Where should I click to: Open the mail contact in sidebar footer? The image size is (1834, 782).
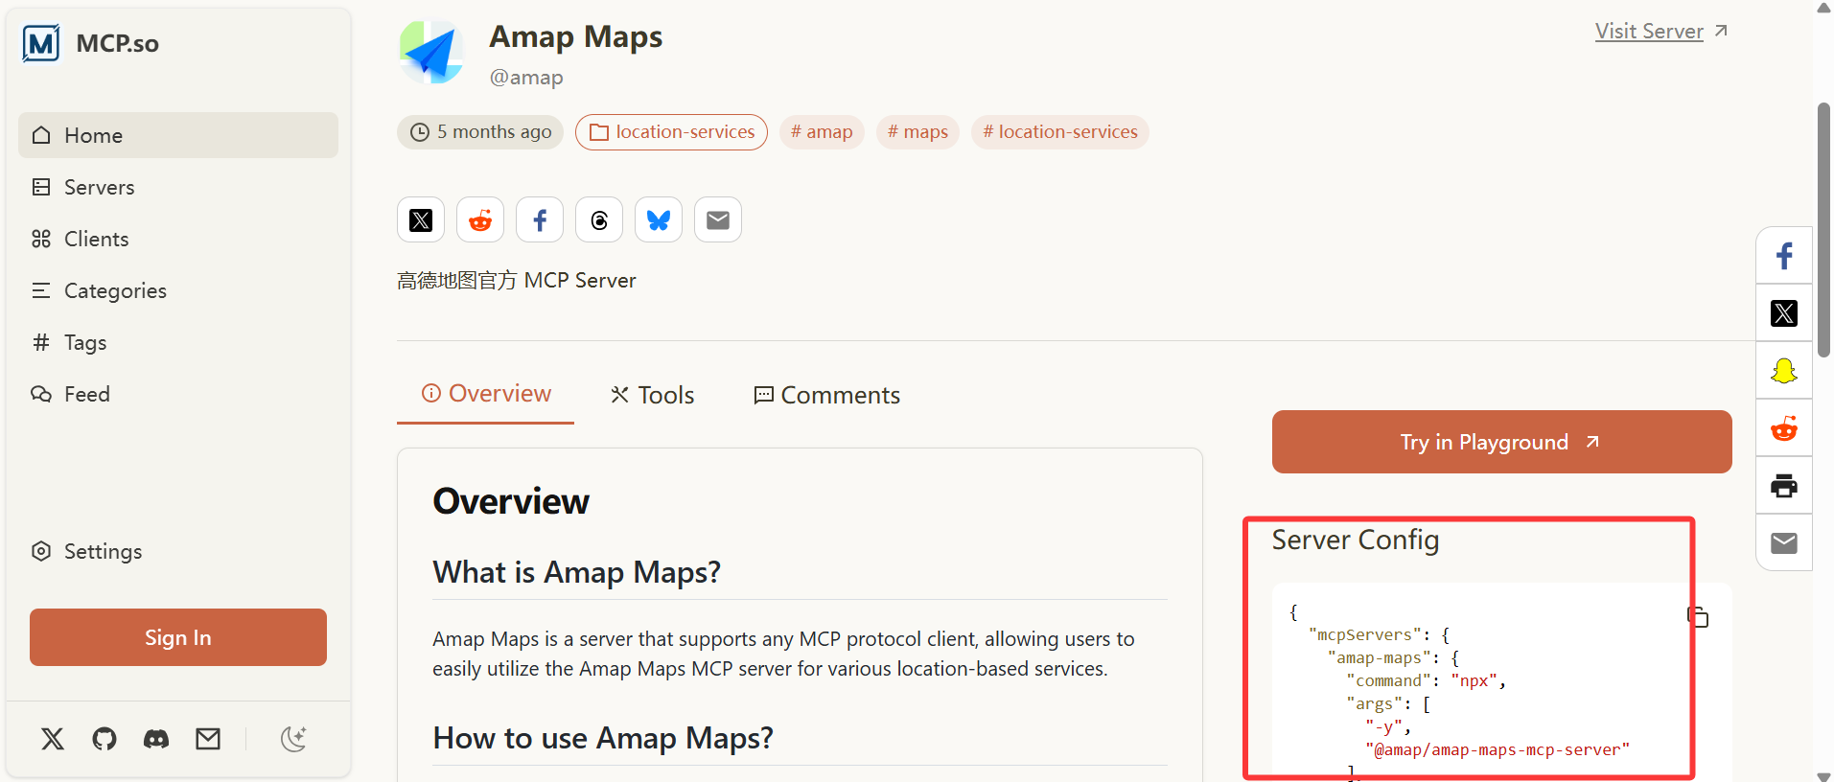(x=208, y=739)
